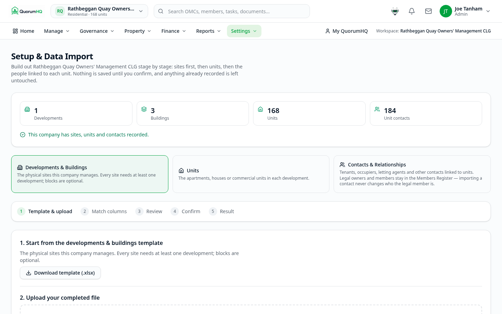Click the JT user avatar

pyautogui.click(x=446, y=11)
